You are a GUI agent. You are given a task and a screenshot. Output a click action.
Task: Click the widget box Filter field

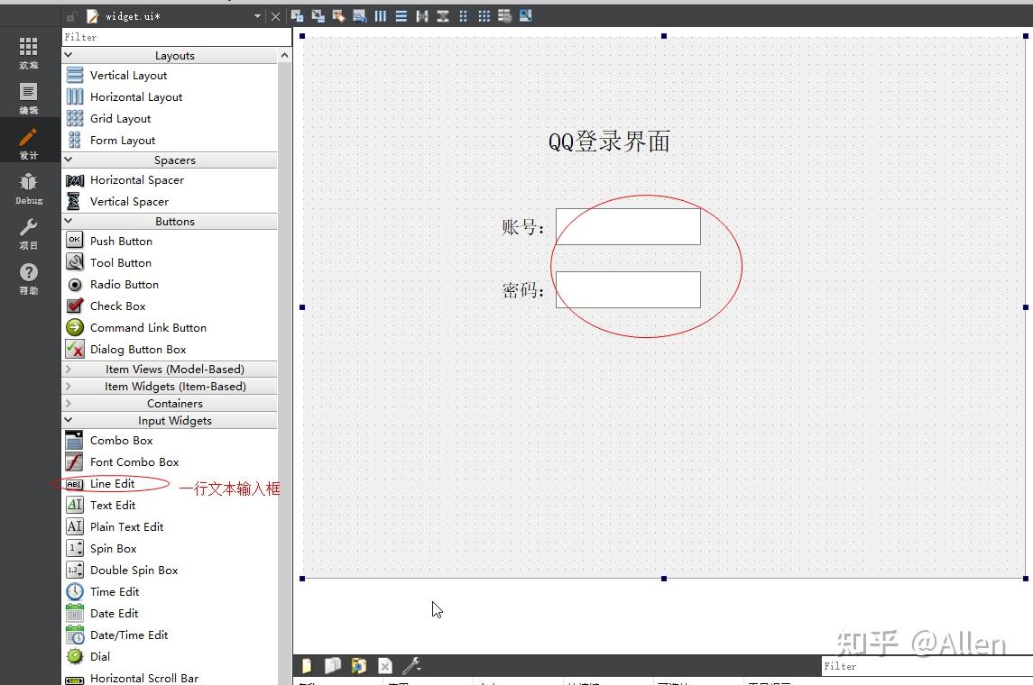point(176,37)
